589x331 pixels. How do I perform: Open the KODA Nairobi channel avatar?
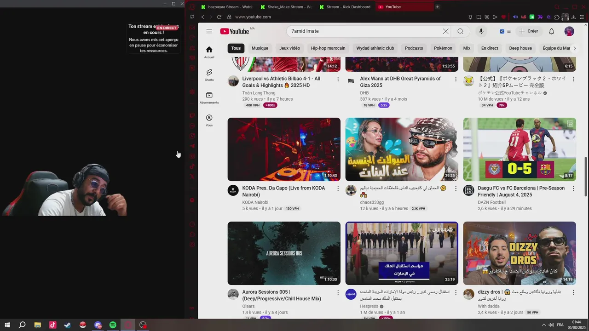click(233, 191)
